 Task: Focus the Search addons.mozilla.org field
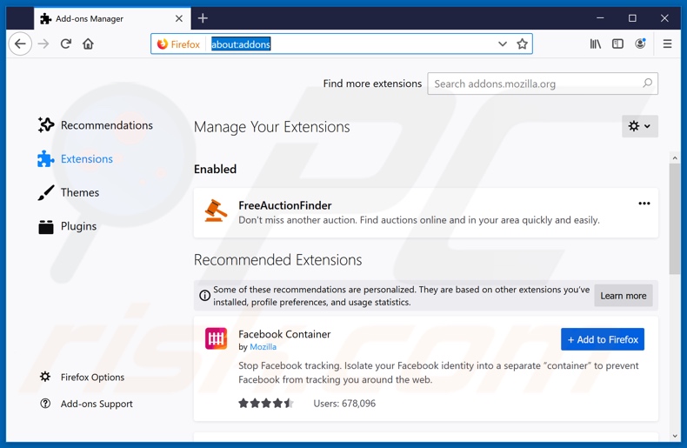(543, 84)
